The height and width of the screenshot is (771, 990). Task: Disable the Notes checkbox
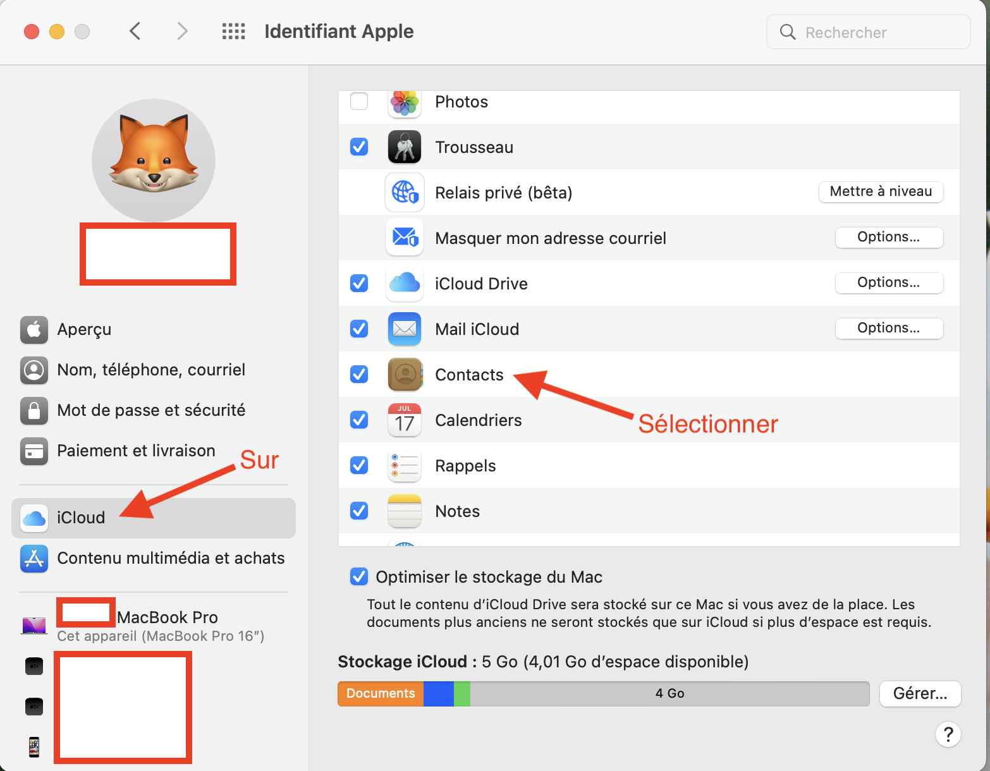coord(359,511)
